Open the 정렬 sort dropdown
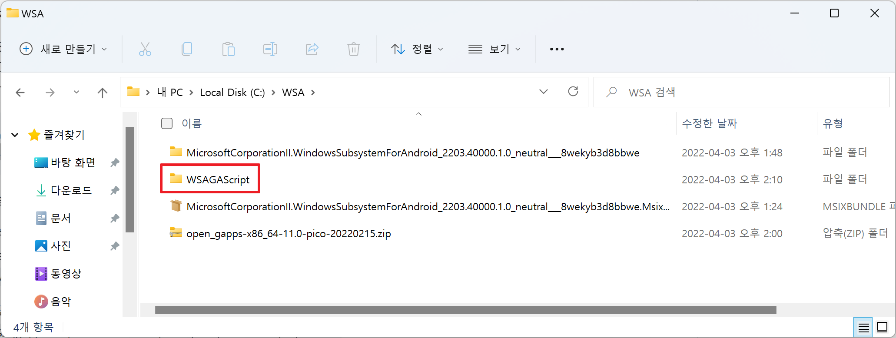 coord(417,49)
